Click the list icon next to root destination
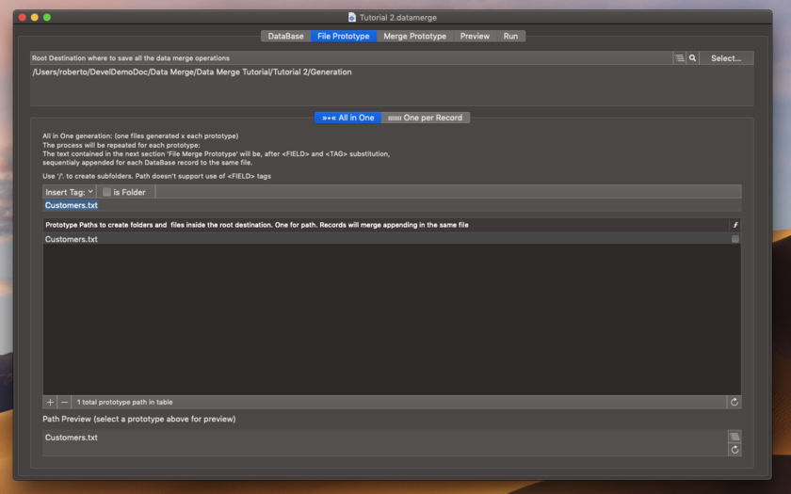The image size is (791, 494). coord(679,58)
